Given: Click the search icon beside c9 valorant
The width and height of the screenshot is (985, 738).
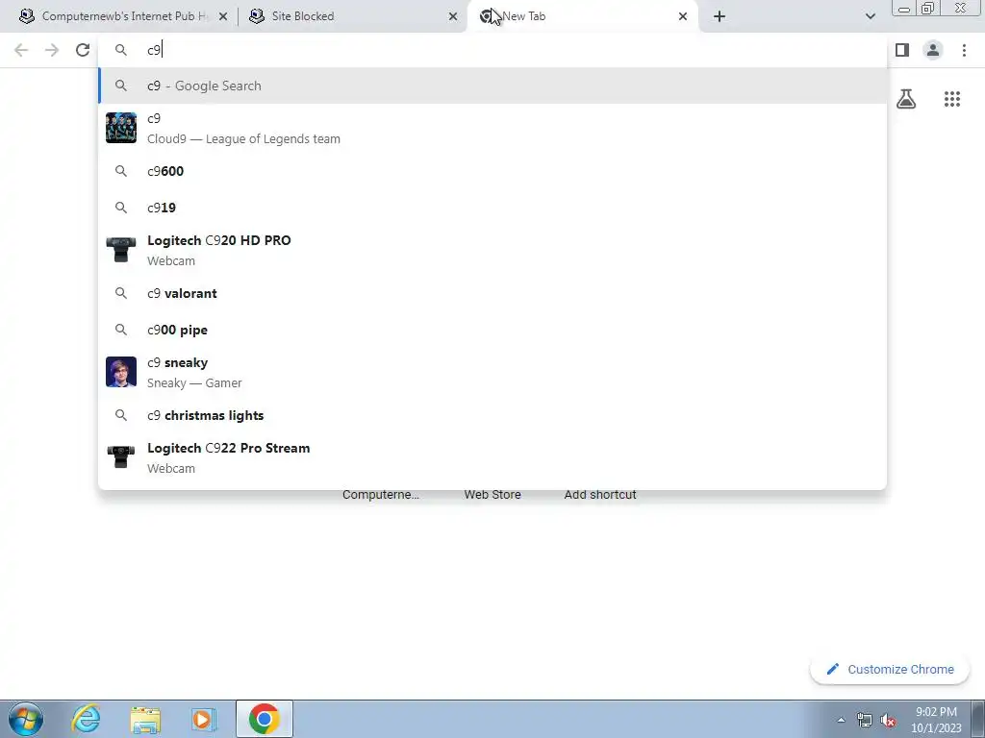Looking at the screenshot, I should pos(121,293).
